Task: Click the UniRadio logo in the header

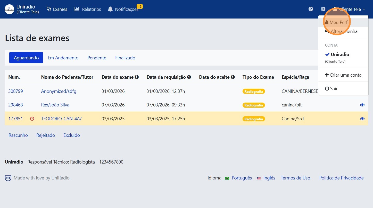Action: (x=10, y=9)
